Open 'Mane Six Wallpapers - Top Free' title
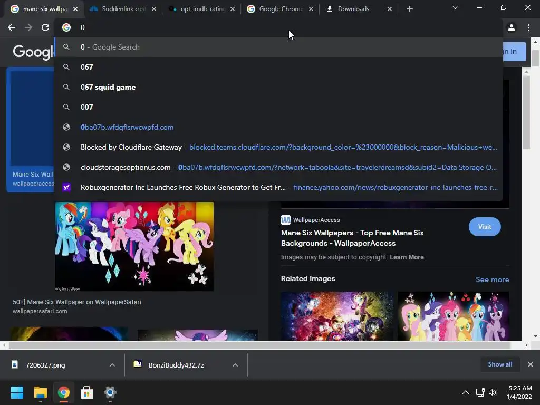The image size is (540, 405). (352, 238)
